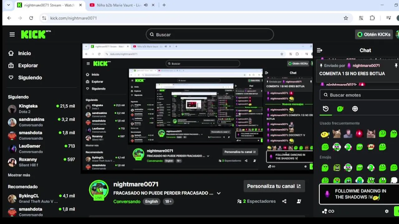Collapse the chat panel with arrow icon

[x=320, y=50]
